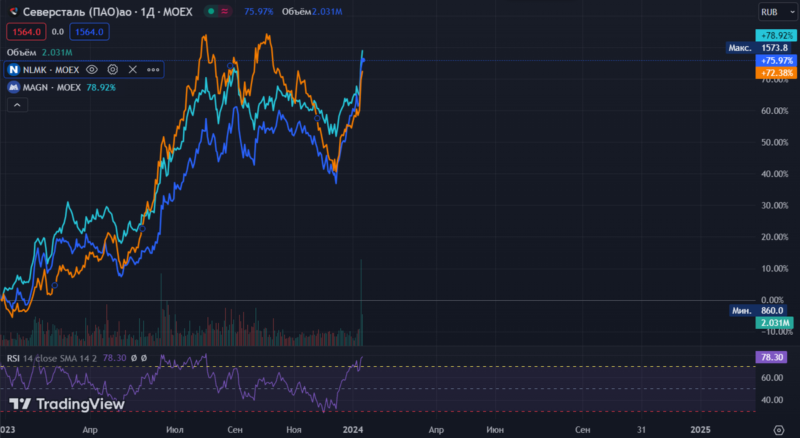This screenshot has width=800, height=438.
Task: Open chart settings gear at bottom right
Action: (779, 430)
